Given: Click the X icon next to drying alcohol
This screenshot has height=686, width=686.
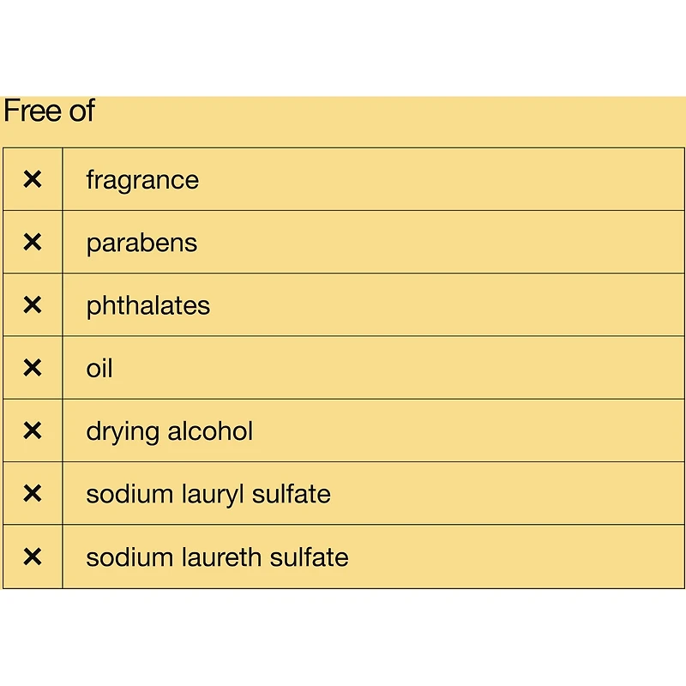Looking at the screenshot, I should pyautogui.click(x=32, y=430).
